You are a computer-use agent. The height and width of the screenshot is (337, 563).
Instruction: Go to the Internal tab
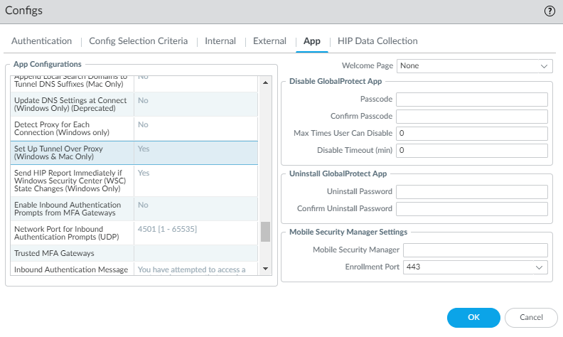tap(220, 41)
